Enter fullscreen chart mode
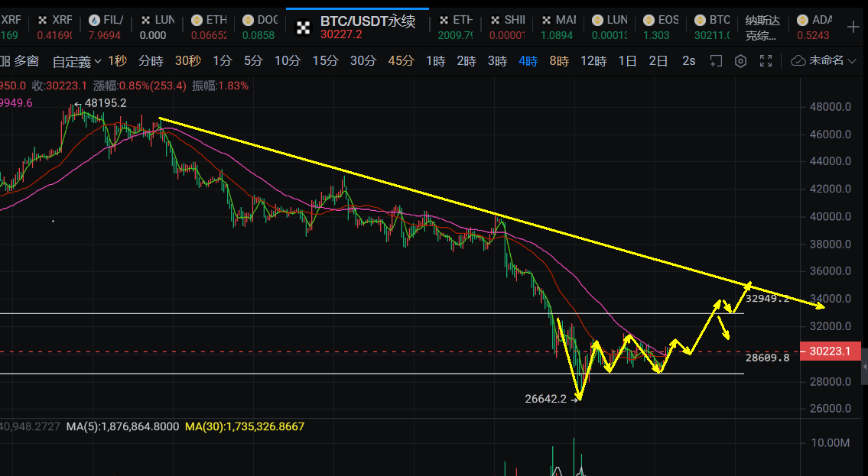 coord(765,61)
